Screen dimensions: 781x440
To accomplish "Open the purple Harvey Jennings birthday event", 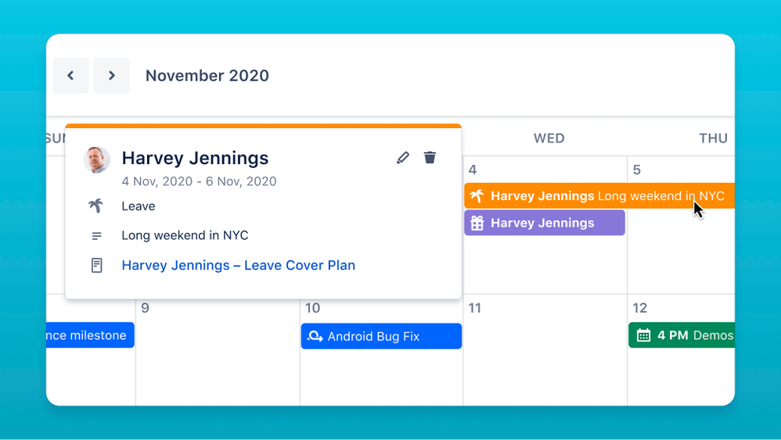I will coord(545,223).
